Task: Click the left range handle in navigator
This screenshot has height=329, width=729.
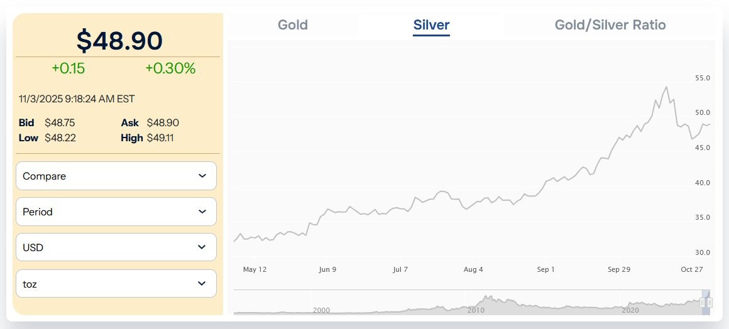Action: click(703, 303)
